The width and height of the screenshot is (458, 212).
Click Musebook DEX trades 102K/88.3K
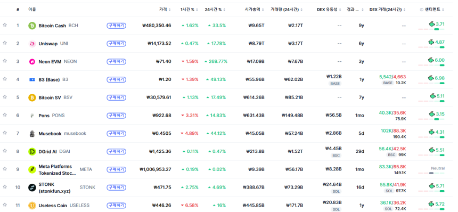click(393, 131)
